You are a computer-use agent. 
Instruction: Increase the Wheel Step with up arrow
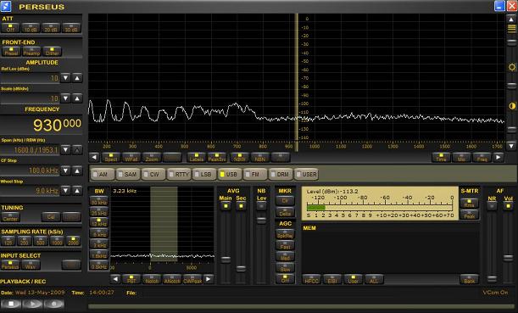pos(77,191)
